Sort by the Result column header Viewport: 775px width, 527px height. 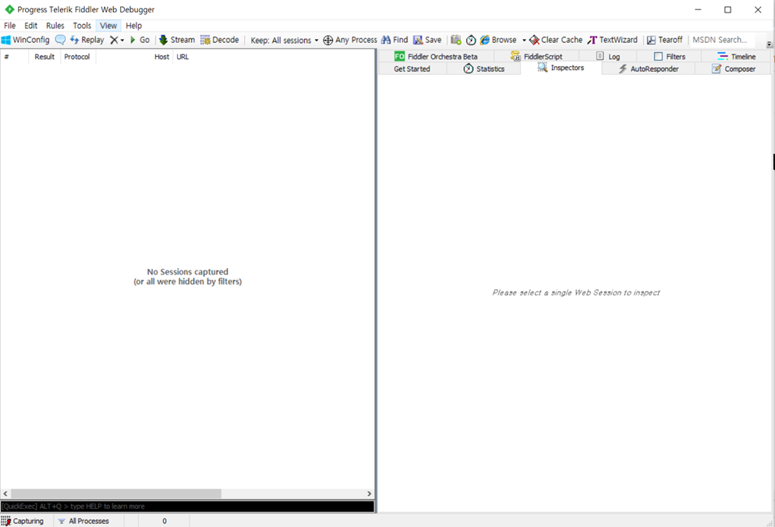[x=44, y=57]
